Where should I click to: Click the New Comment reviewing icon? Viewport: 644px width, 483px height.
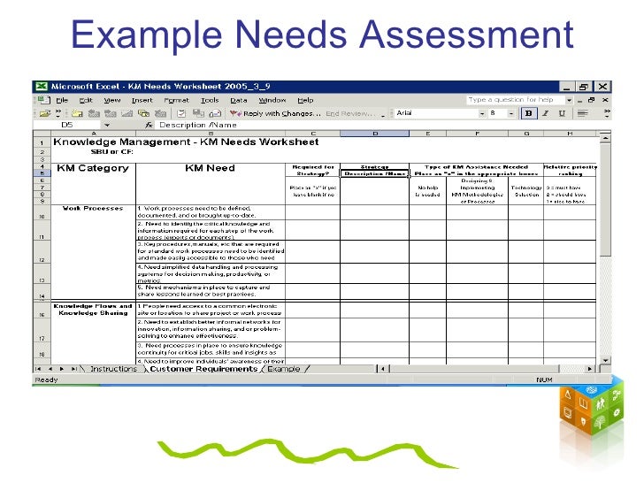pos(77,113)
